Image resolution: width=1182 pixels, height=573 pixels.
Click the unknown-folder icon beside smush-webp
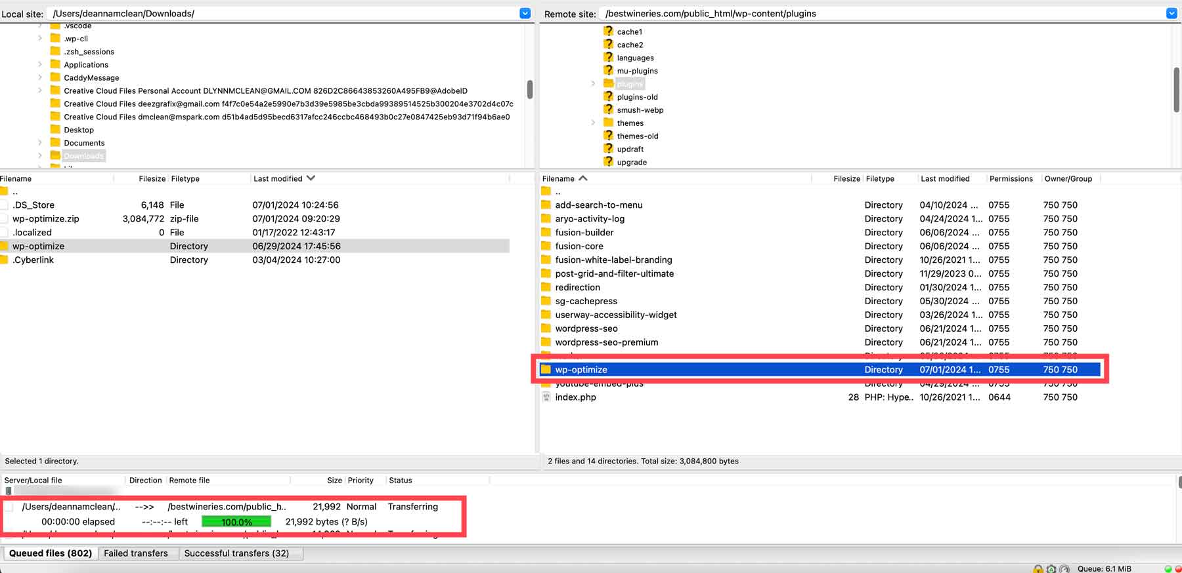pos(608,109)
